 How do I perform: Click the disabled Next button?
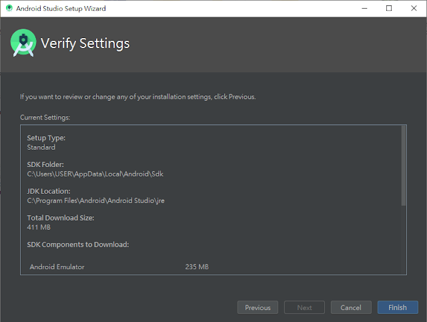point(304,307)
